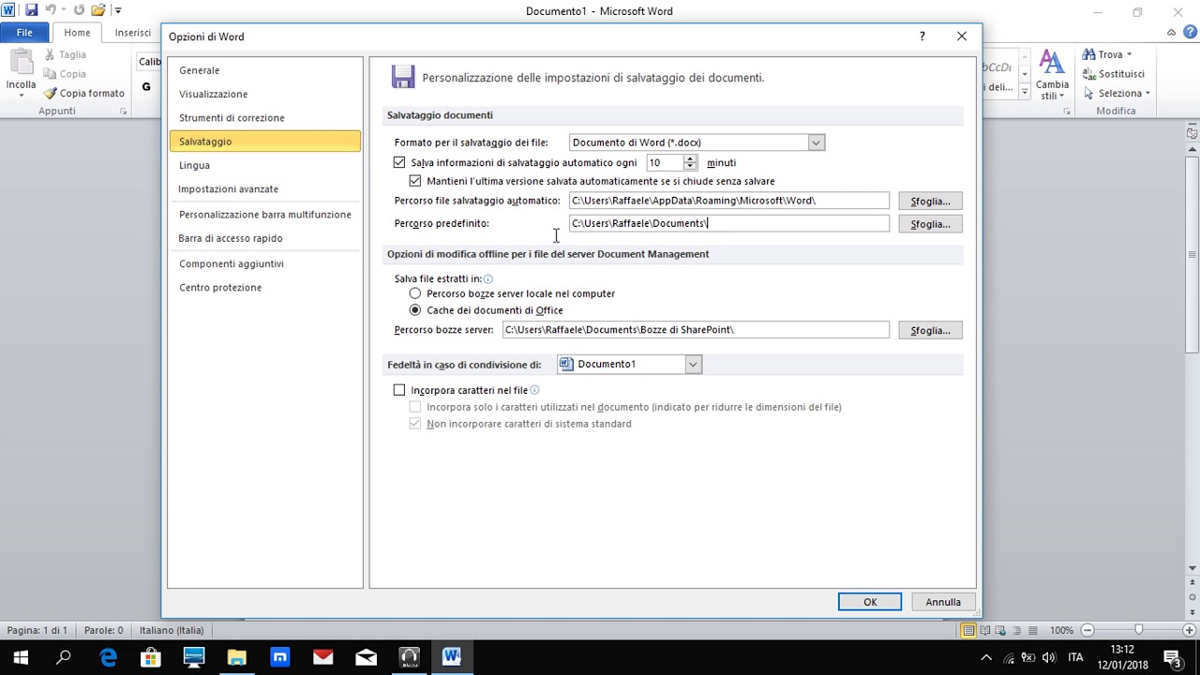Increase the autosave minutes with the up arrow

(690, 159)
